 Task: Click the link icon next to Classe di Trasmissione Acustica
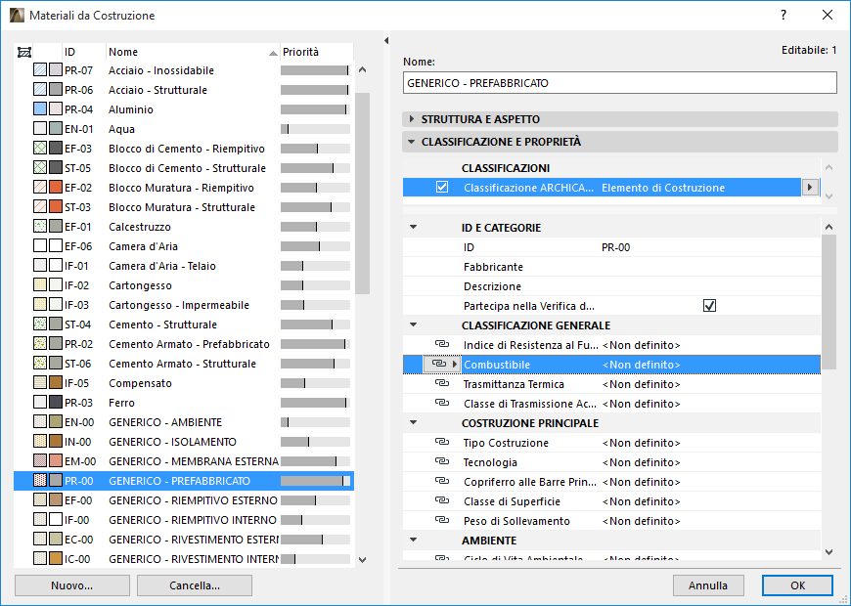tap(442, 403)
